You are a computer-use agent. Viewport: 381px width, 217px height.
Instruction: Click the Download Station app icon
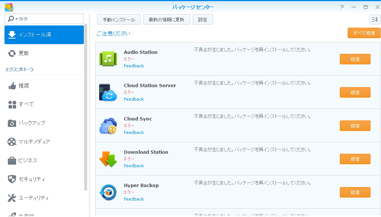108,159
